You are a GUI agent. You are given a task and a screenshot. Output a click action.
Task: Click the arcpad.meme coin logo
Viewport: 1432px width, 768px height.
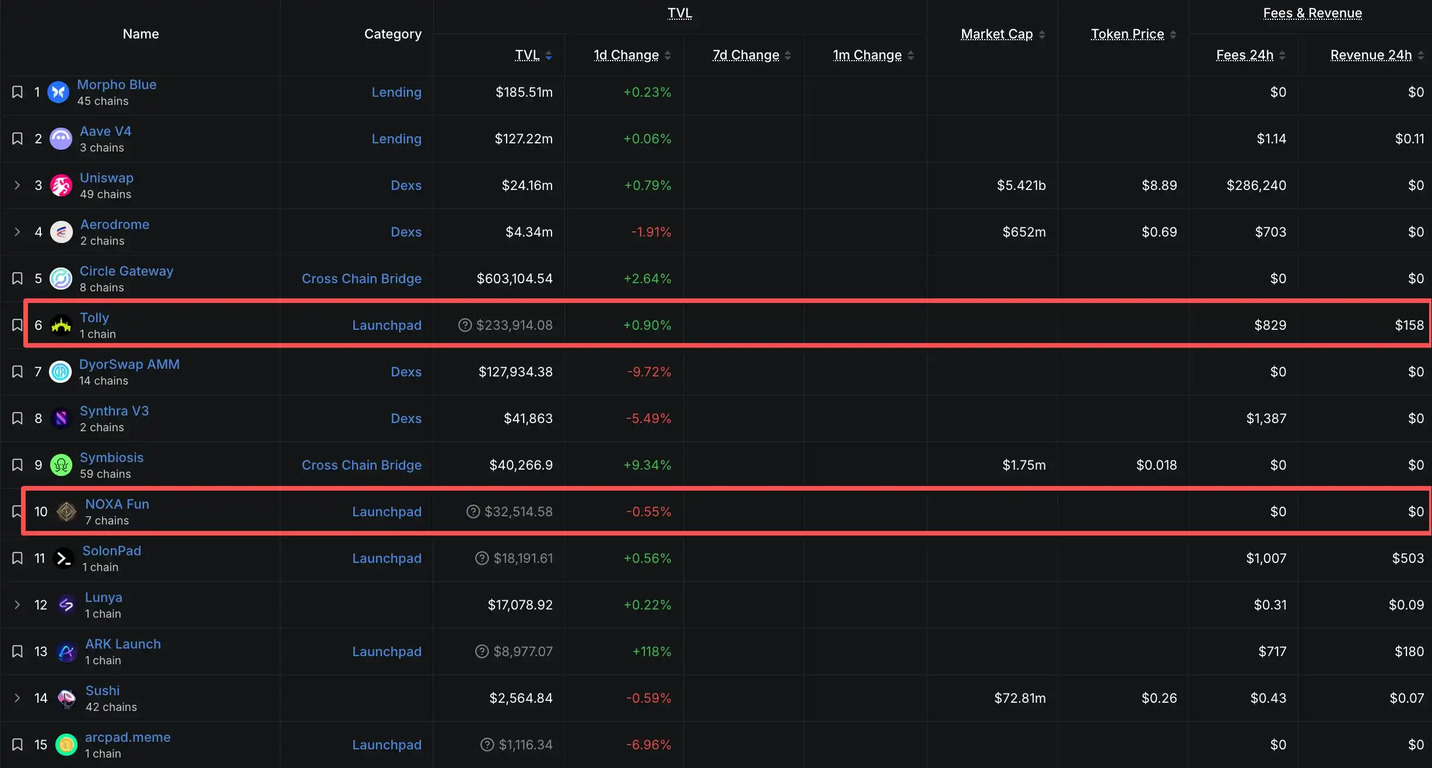(x=66, y=745)
